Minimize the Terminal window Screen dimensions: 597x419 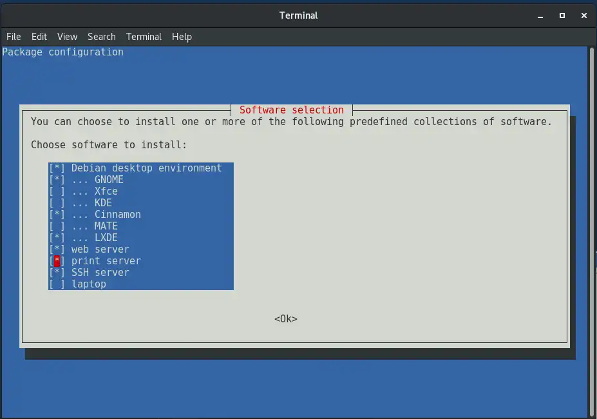click(x=540, y=15)
